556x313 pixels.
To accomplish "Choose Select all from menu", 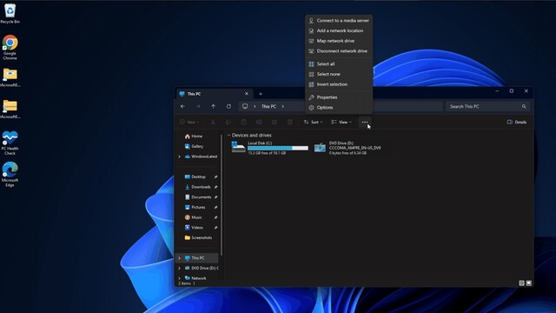I will pyautogui.click(x=339, y=63).
